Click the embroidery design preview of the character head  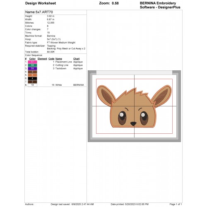(x=134, y=106)
